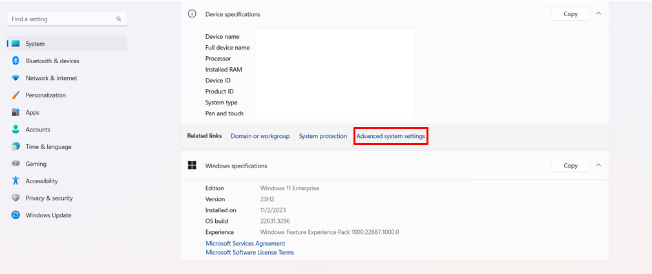Open System protection link
652x274 pixels.
click(322, 136)
